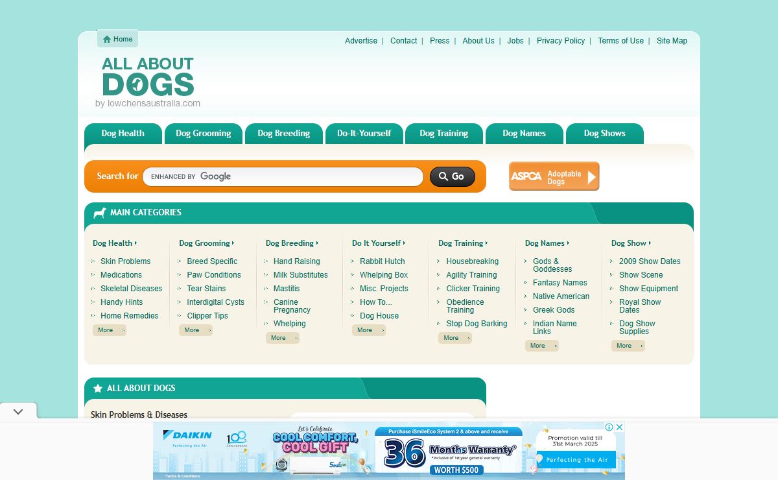Open the Dog Show Supplies link
This screenshot has width=778, height=480.
click(637, 328)
